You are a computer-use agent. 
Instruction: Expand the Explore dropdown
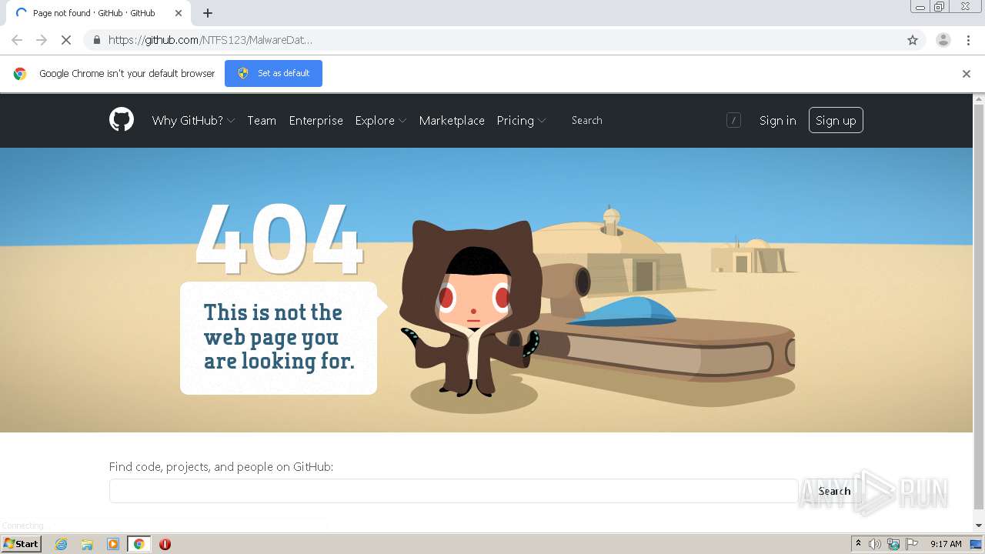380,120
